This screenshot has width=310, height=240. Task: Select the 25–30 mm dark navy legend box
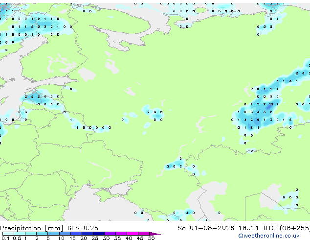click(x=99, y=234)
